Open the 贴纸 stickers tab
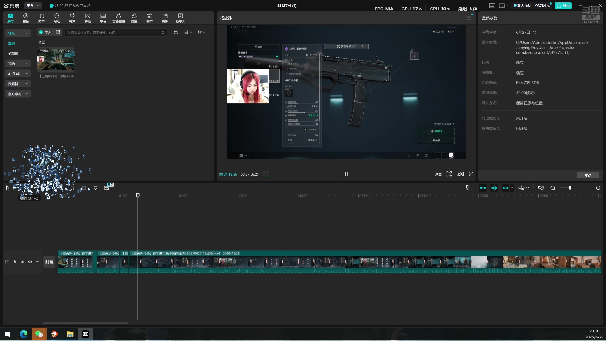This screenshot has height=341, width=606. [x=57, y=18]
